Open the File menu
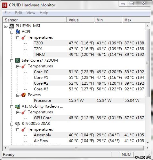This screenshot has width=153, height=160. pyautogui.click(x=7, y=13)
